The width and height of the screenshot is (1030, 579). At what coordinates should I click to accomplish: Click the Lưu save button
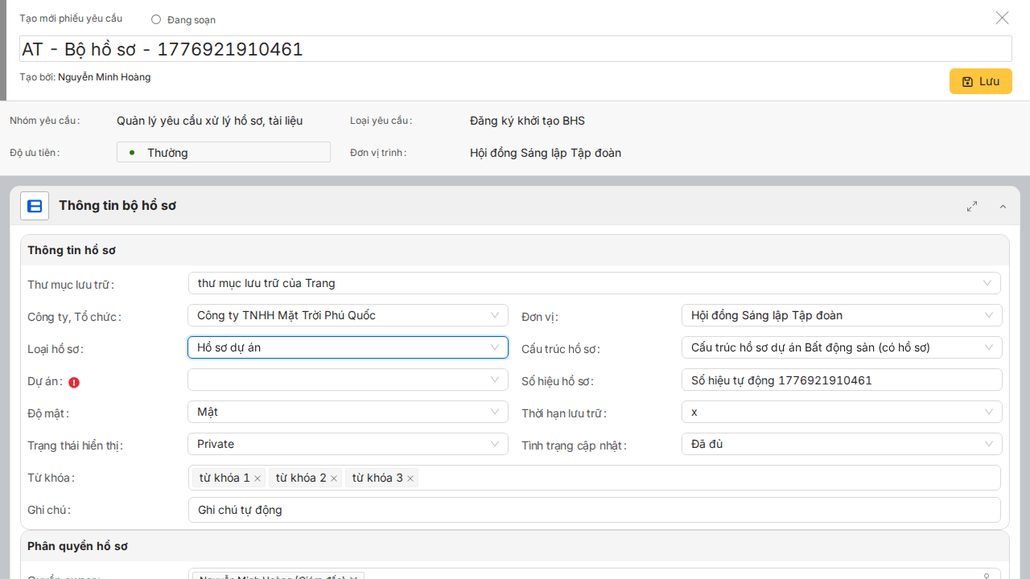[980, 81]
